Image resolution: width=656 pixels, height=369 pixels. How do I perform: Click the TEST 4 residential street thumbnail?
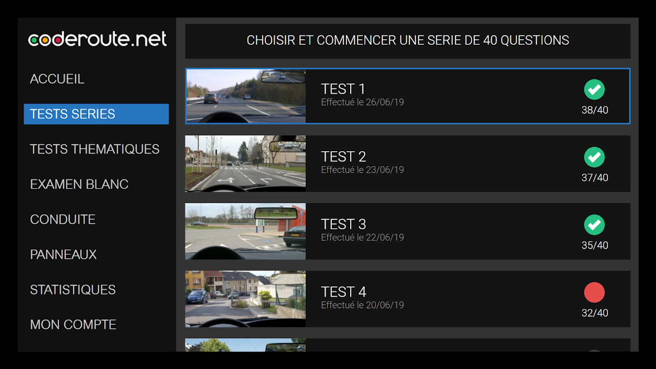[245, 299]
